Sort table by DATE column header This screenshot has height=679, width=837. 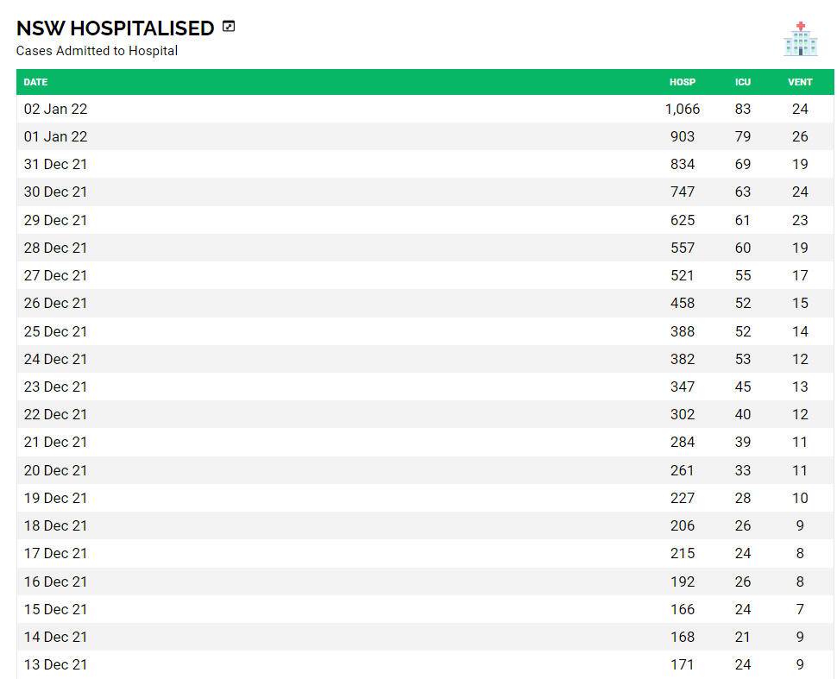[35, 82]
